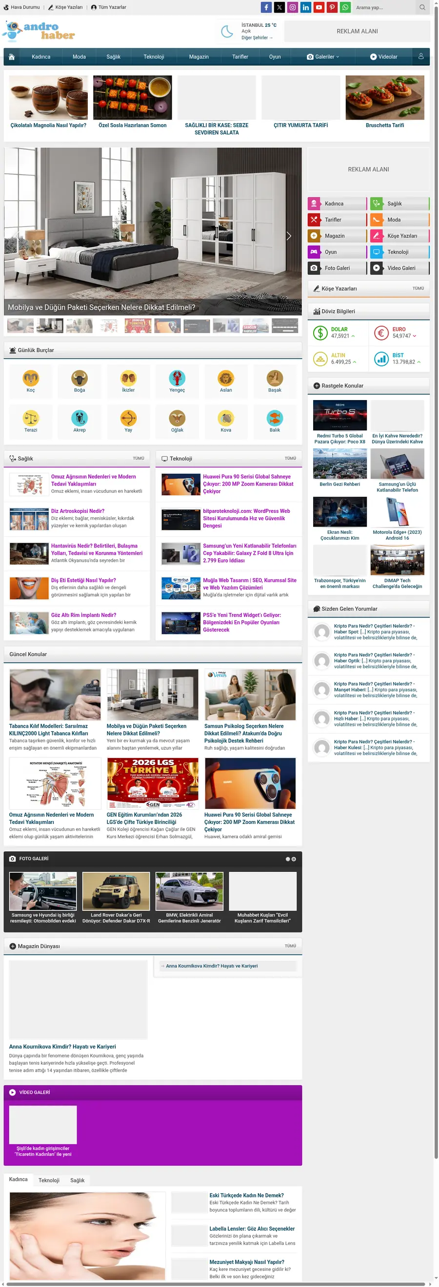The width and height of the screenshot is (439, 1287).
Task: Click the andro haber site logo
Action: (39, 31)
